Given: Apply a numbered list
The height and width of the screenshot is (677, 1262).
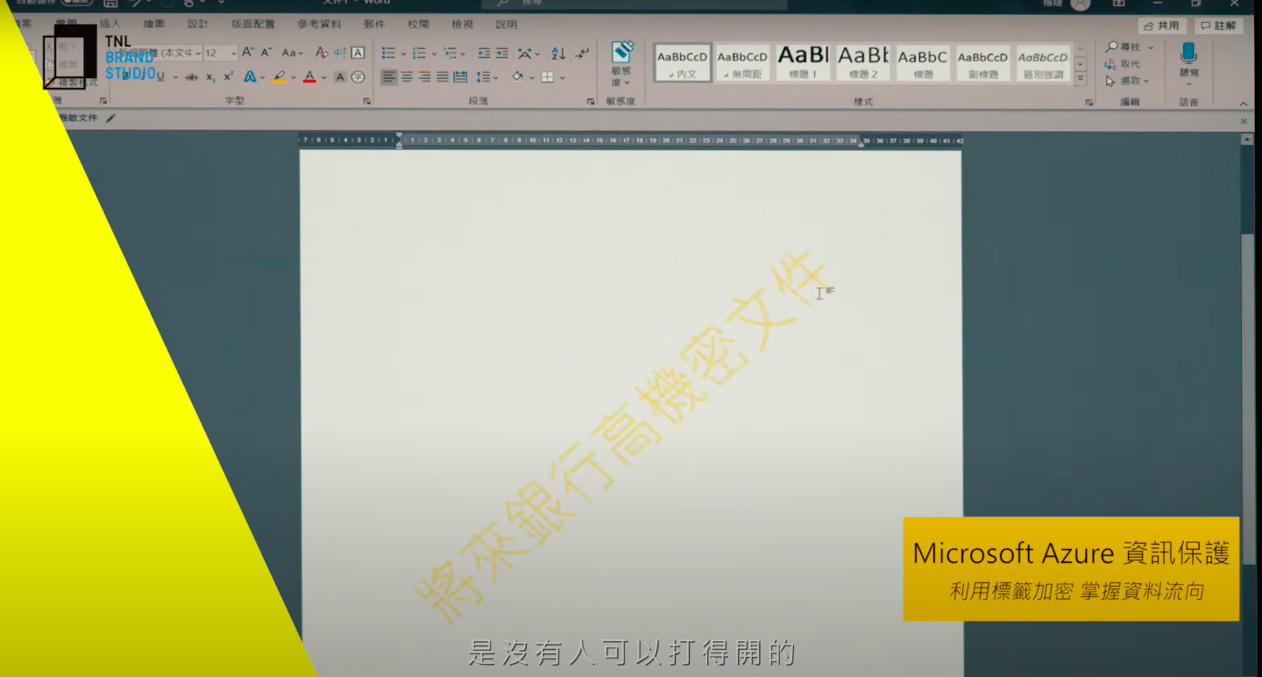Looking at the screenshot, I should tap(419, 53).
